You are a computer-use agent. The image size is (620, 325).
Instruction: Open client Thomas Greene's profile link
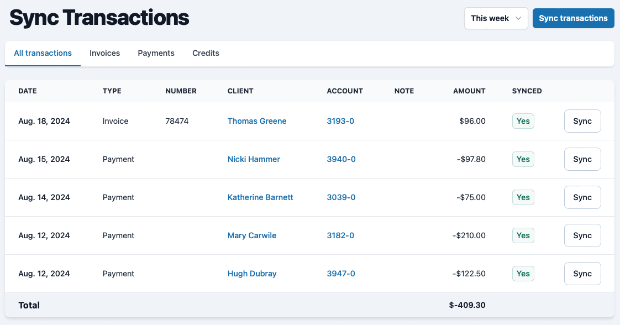pos(257,121)
